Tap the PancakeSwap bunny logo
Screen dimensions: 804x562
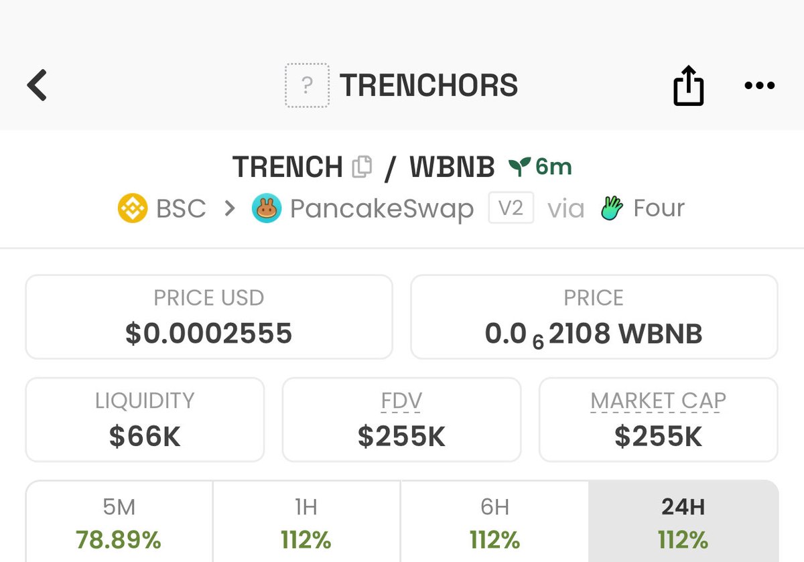coord(266,209)
